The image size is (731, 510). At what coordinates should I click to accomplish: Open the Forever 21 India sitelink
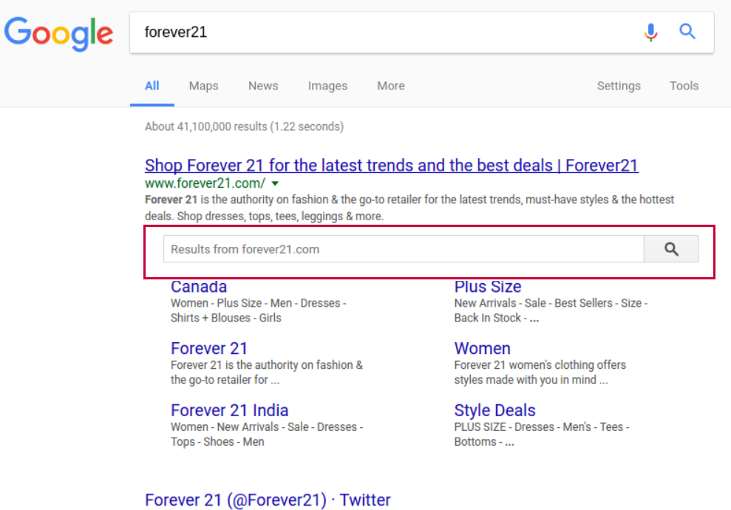pos(229,410)
